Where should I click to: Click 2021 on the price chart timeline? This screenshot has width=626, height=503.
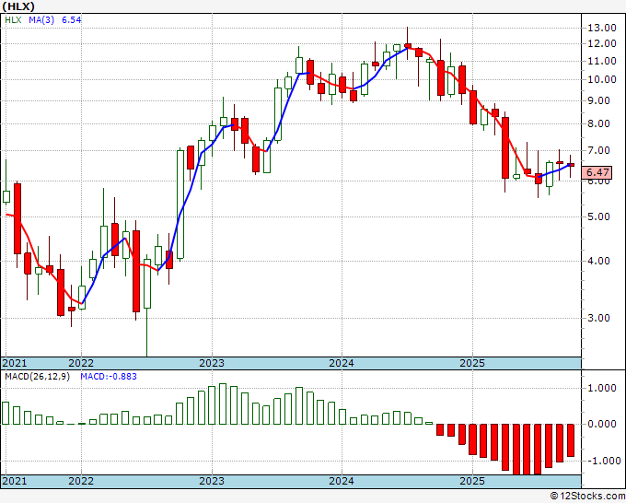15,363
